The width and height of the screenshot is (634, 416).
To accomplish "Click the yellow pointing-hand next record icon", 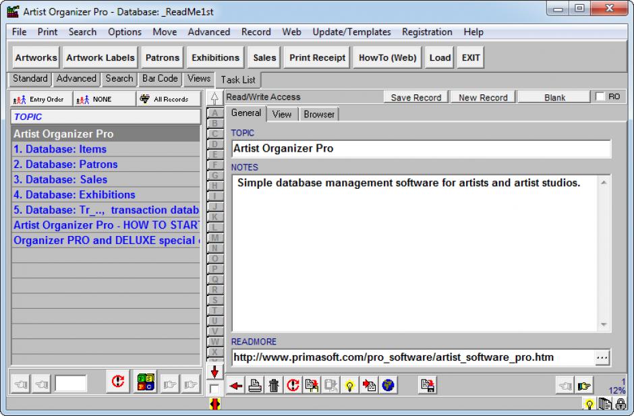I will (584, 386).
